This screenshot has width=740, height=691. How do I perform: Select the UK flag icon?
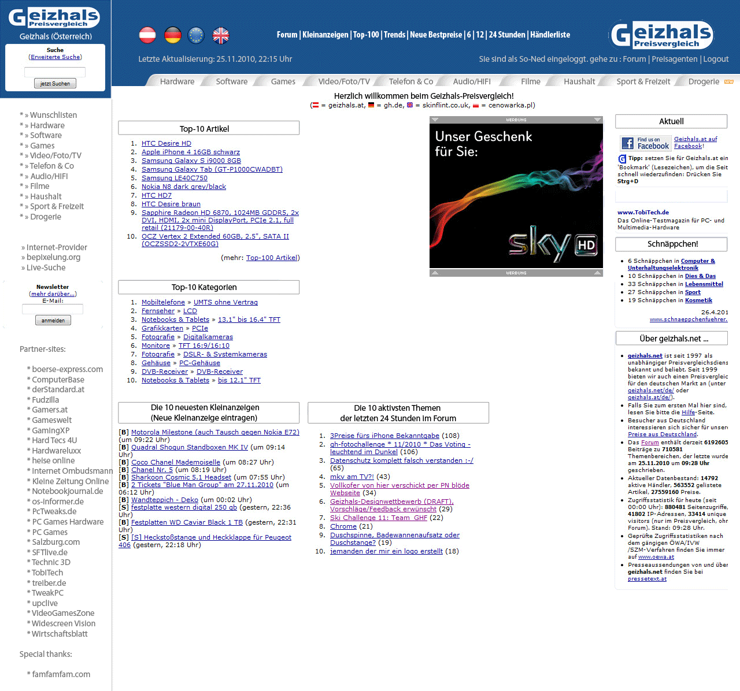tap(221, 35)
